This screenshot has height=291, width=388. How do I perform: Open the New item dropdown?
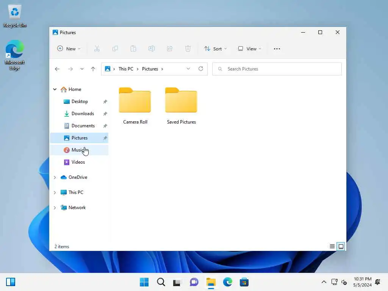pos(69,49)
